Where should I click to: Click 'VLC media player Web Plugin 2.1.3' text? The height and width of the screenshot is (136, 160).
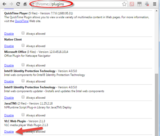point(26,125)
